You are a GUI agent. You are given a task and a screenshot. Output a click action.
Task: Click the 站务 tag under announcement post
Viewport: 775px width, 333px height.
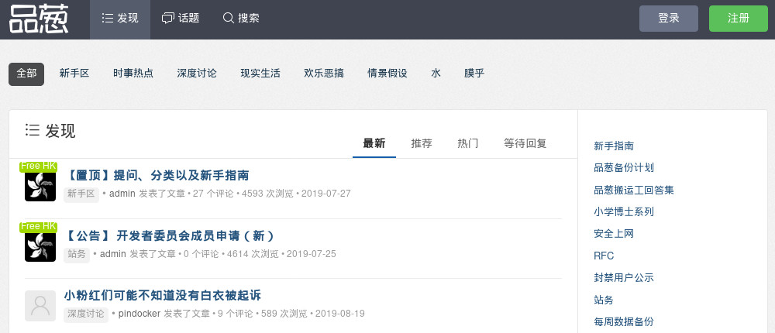[77, 254]
